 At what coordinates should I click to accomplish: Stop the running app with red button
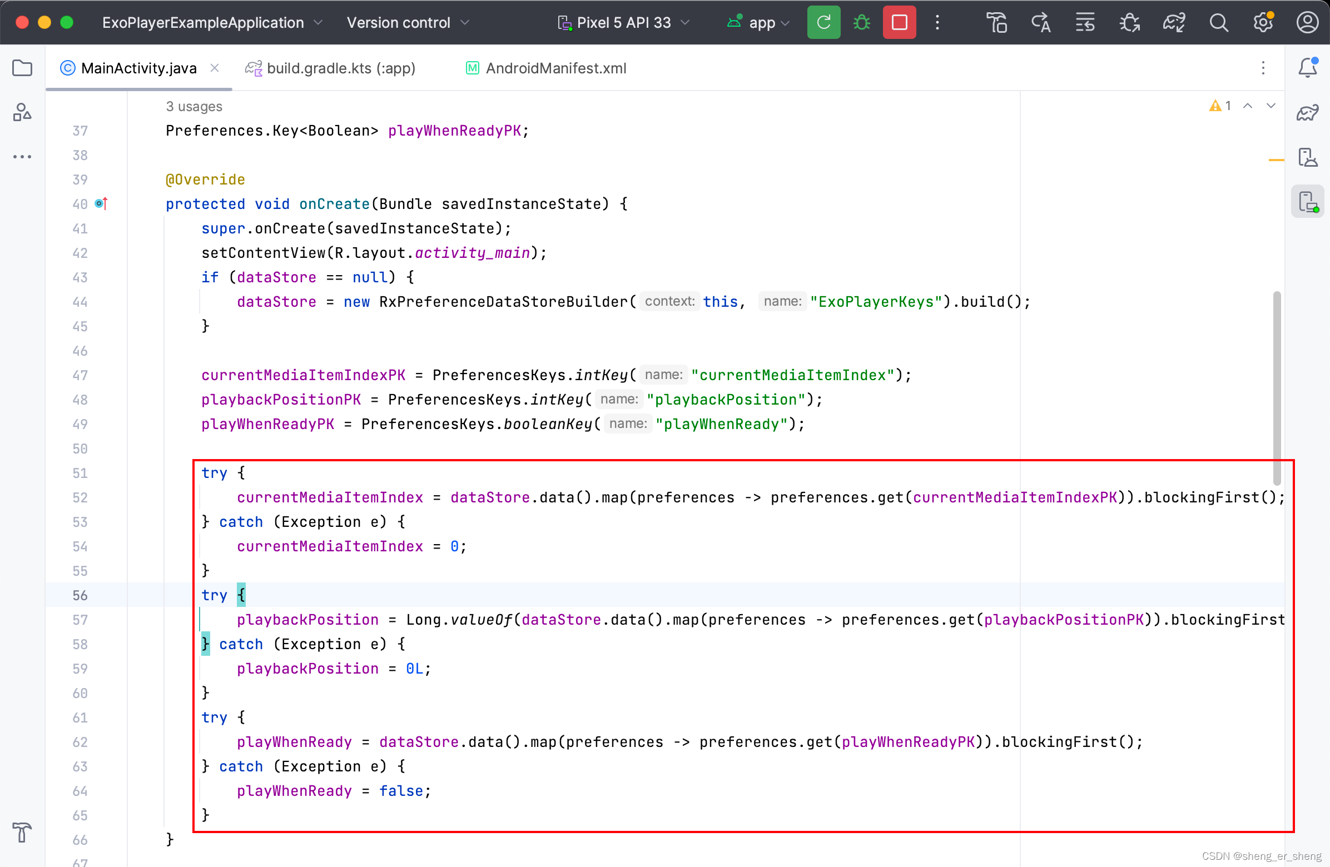[x=899, y=22]
